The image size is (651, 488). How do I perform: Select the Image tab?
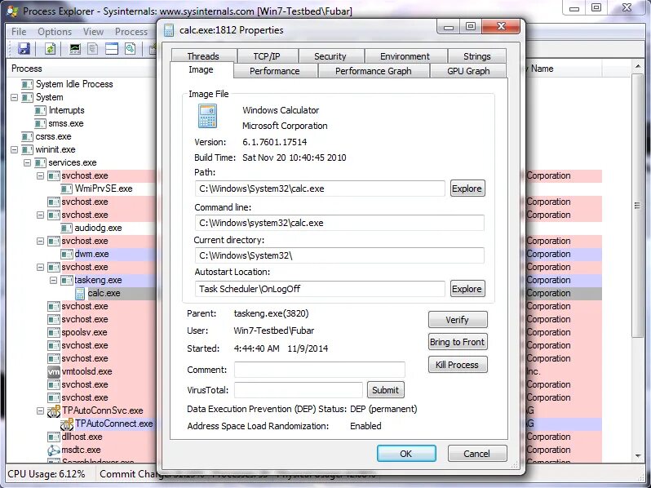tap(201, 70)
